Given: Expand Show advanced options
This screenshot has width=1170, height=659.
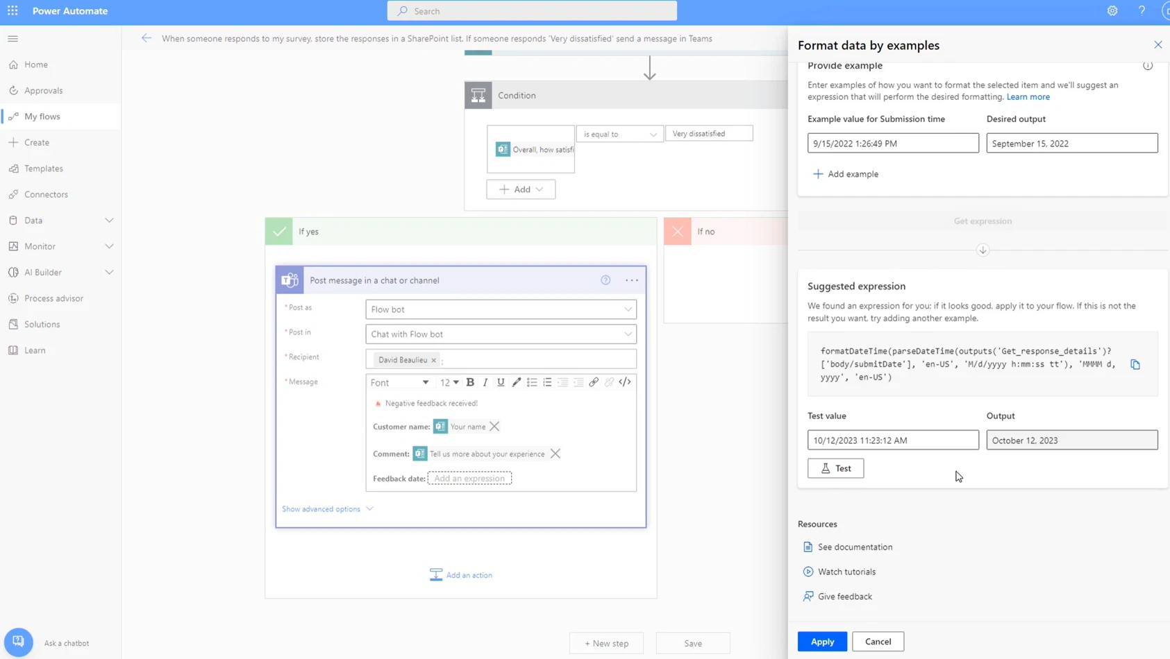Looking at the screenshot, I should pyautogui.click(x=327, y=509).
